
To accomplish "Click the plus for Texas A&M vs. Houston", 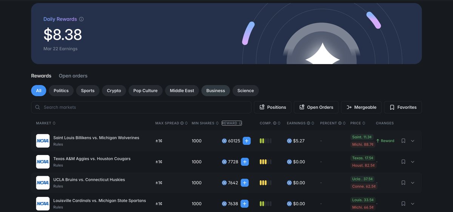I will tap(245, 162).
